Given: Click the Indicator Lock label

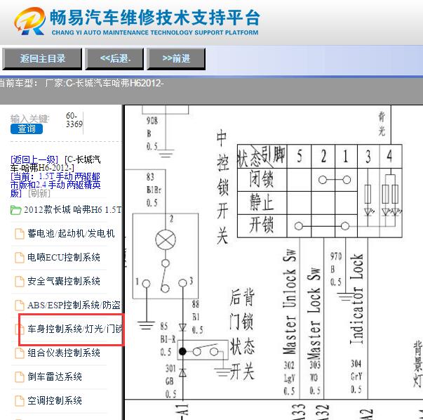Looking at the screenshot, I should [x=356, y=298].
